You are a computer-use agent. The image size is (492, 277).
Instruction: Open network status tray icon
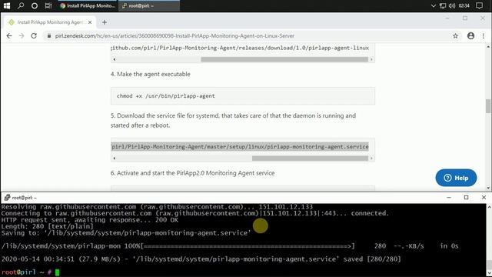pos(443,5)
